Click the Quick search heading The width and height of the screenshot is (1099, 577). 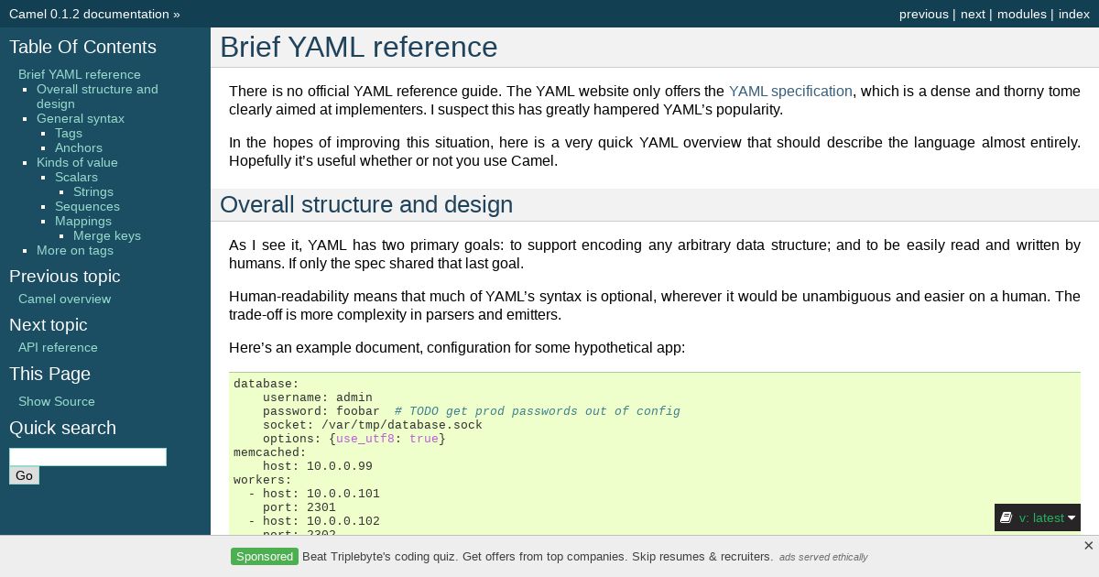click(62, 428)
